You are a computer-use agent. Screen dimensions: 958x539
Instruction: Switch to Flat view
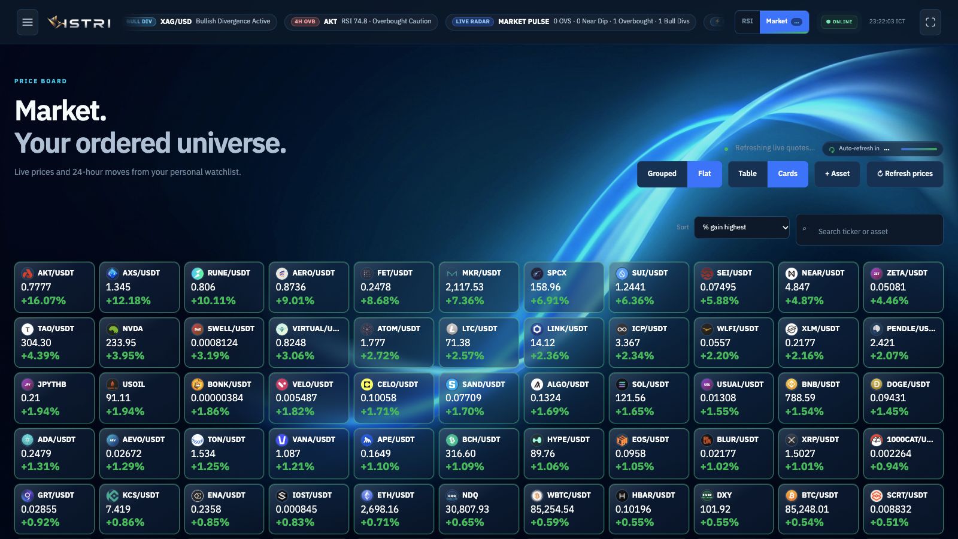705,174
